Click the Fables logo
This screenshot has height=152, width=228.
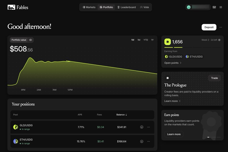tap(18, 7)
